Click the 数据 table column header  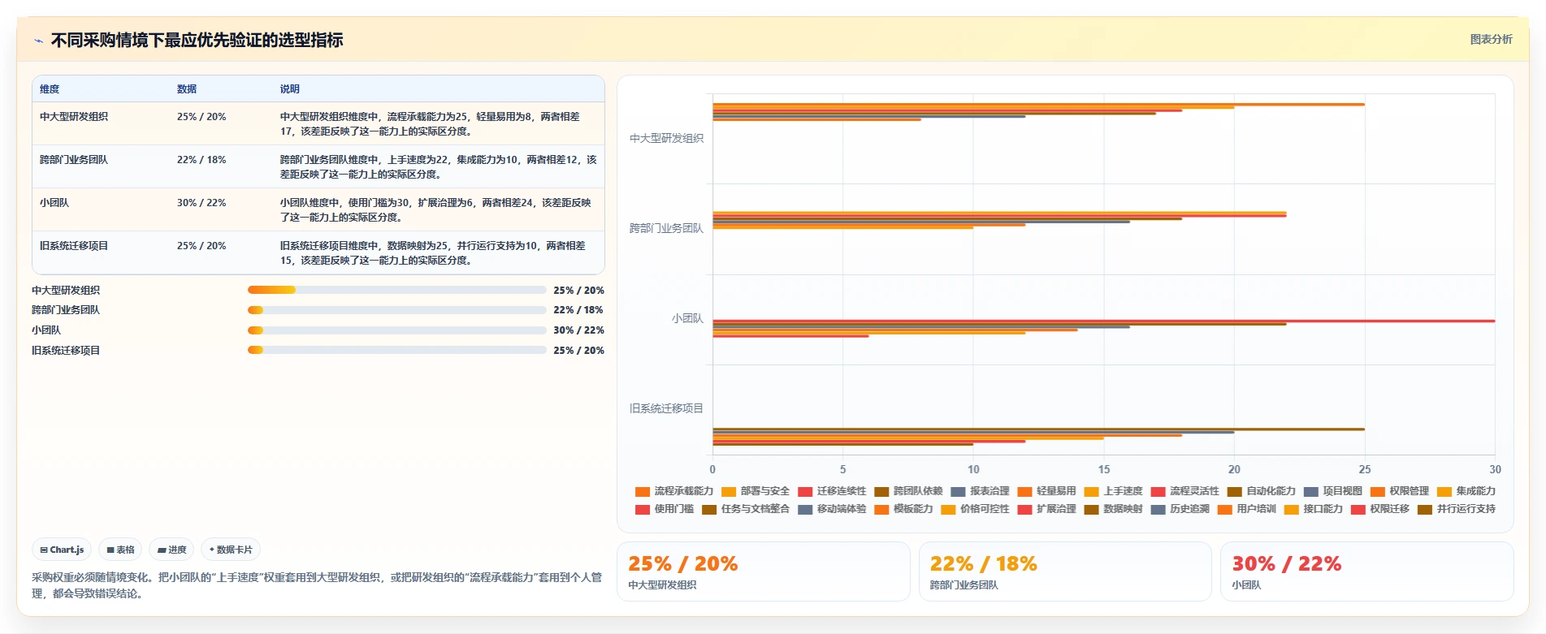187,89
